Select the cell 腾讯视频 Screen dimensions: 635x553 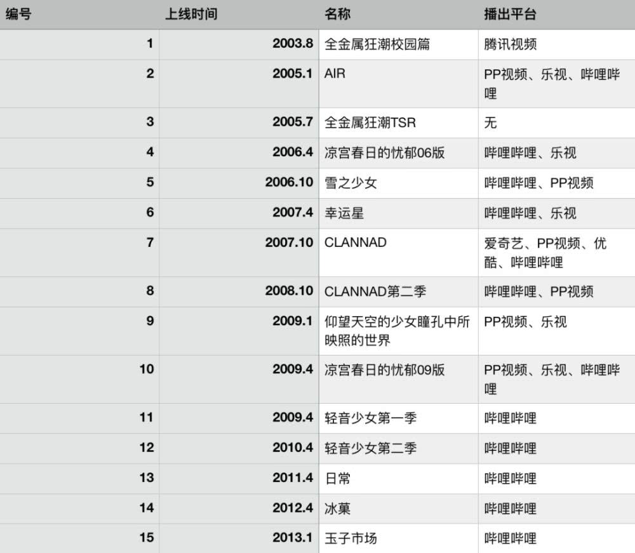click(x=556, y=44)
